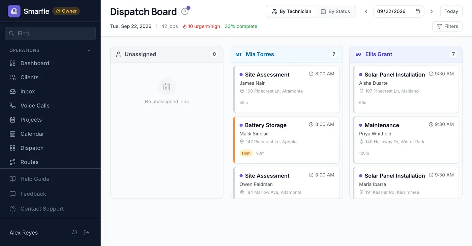
Task: Click the 10 urgent/high indicator
Action: point(201,26)
